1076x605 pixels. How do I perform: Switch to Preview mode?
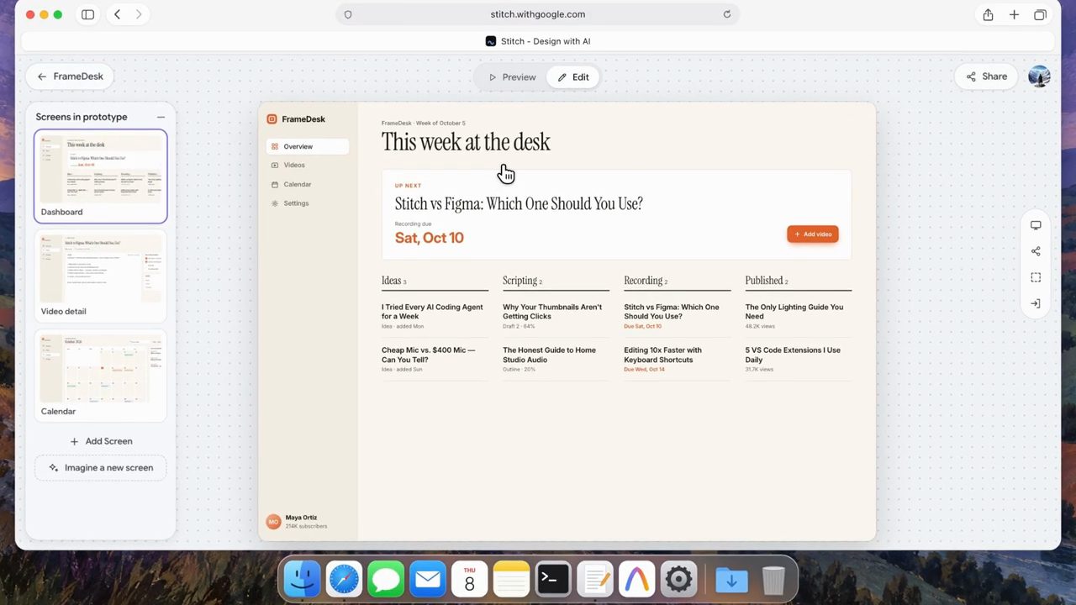pyautogui.click(x=512, y=77)
